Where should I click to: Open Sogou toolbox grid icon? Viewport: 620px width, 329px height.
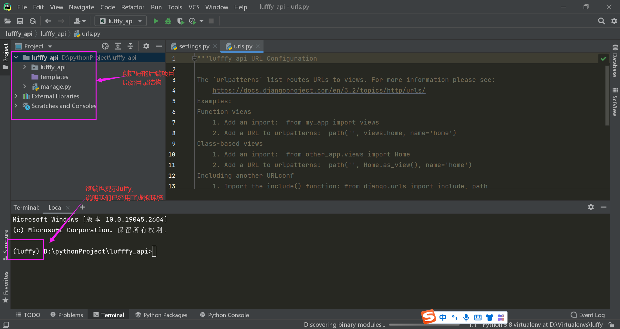point(501,317)
